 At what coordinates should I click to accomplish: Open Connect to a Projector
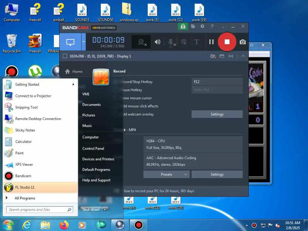coord(40,96)
